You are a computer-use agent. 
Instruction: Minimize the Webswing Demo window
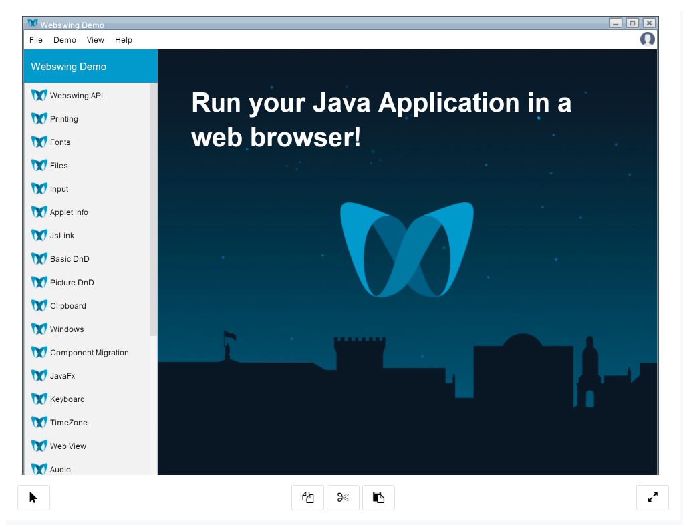coord(616,23)
